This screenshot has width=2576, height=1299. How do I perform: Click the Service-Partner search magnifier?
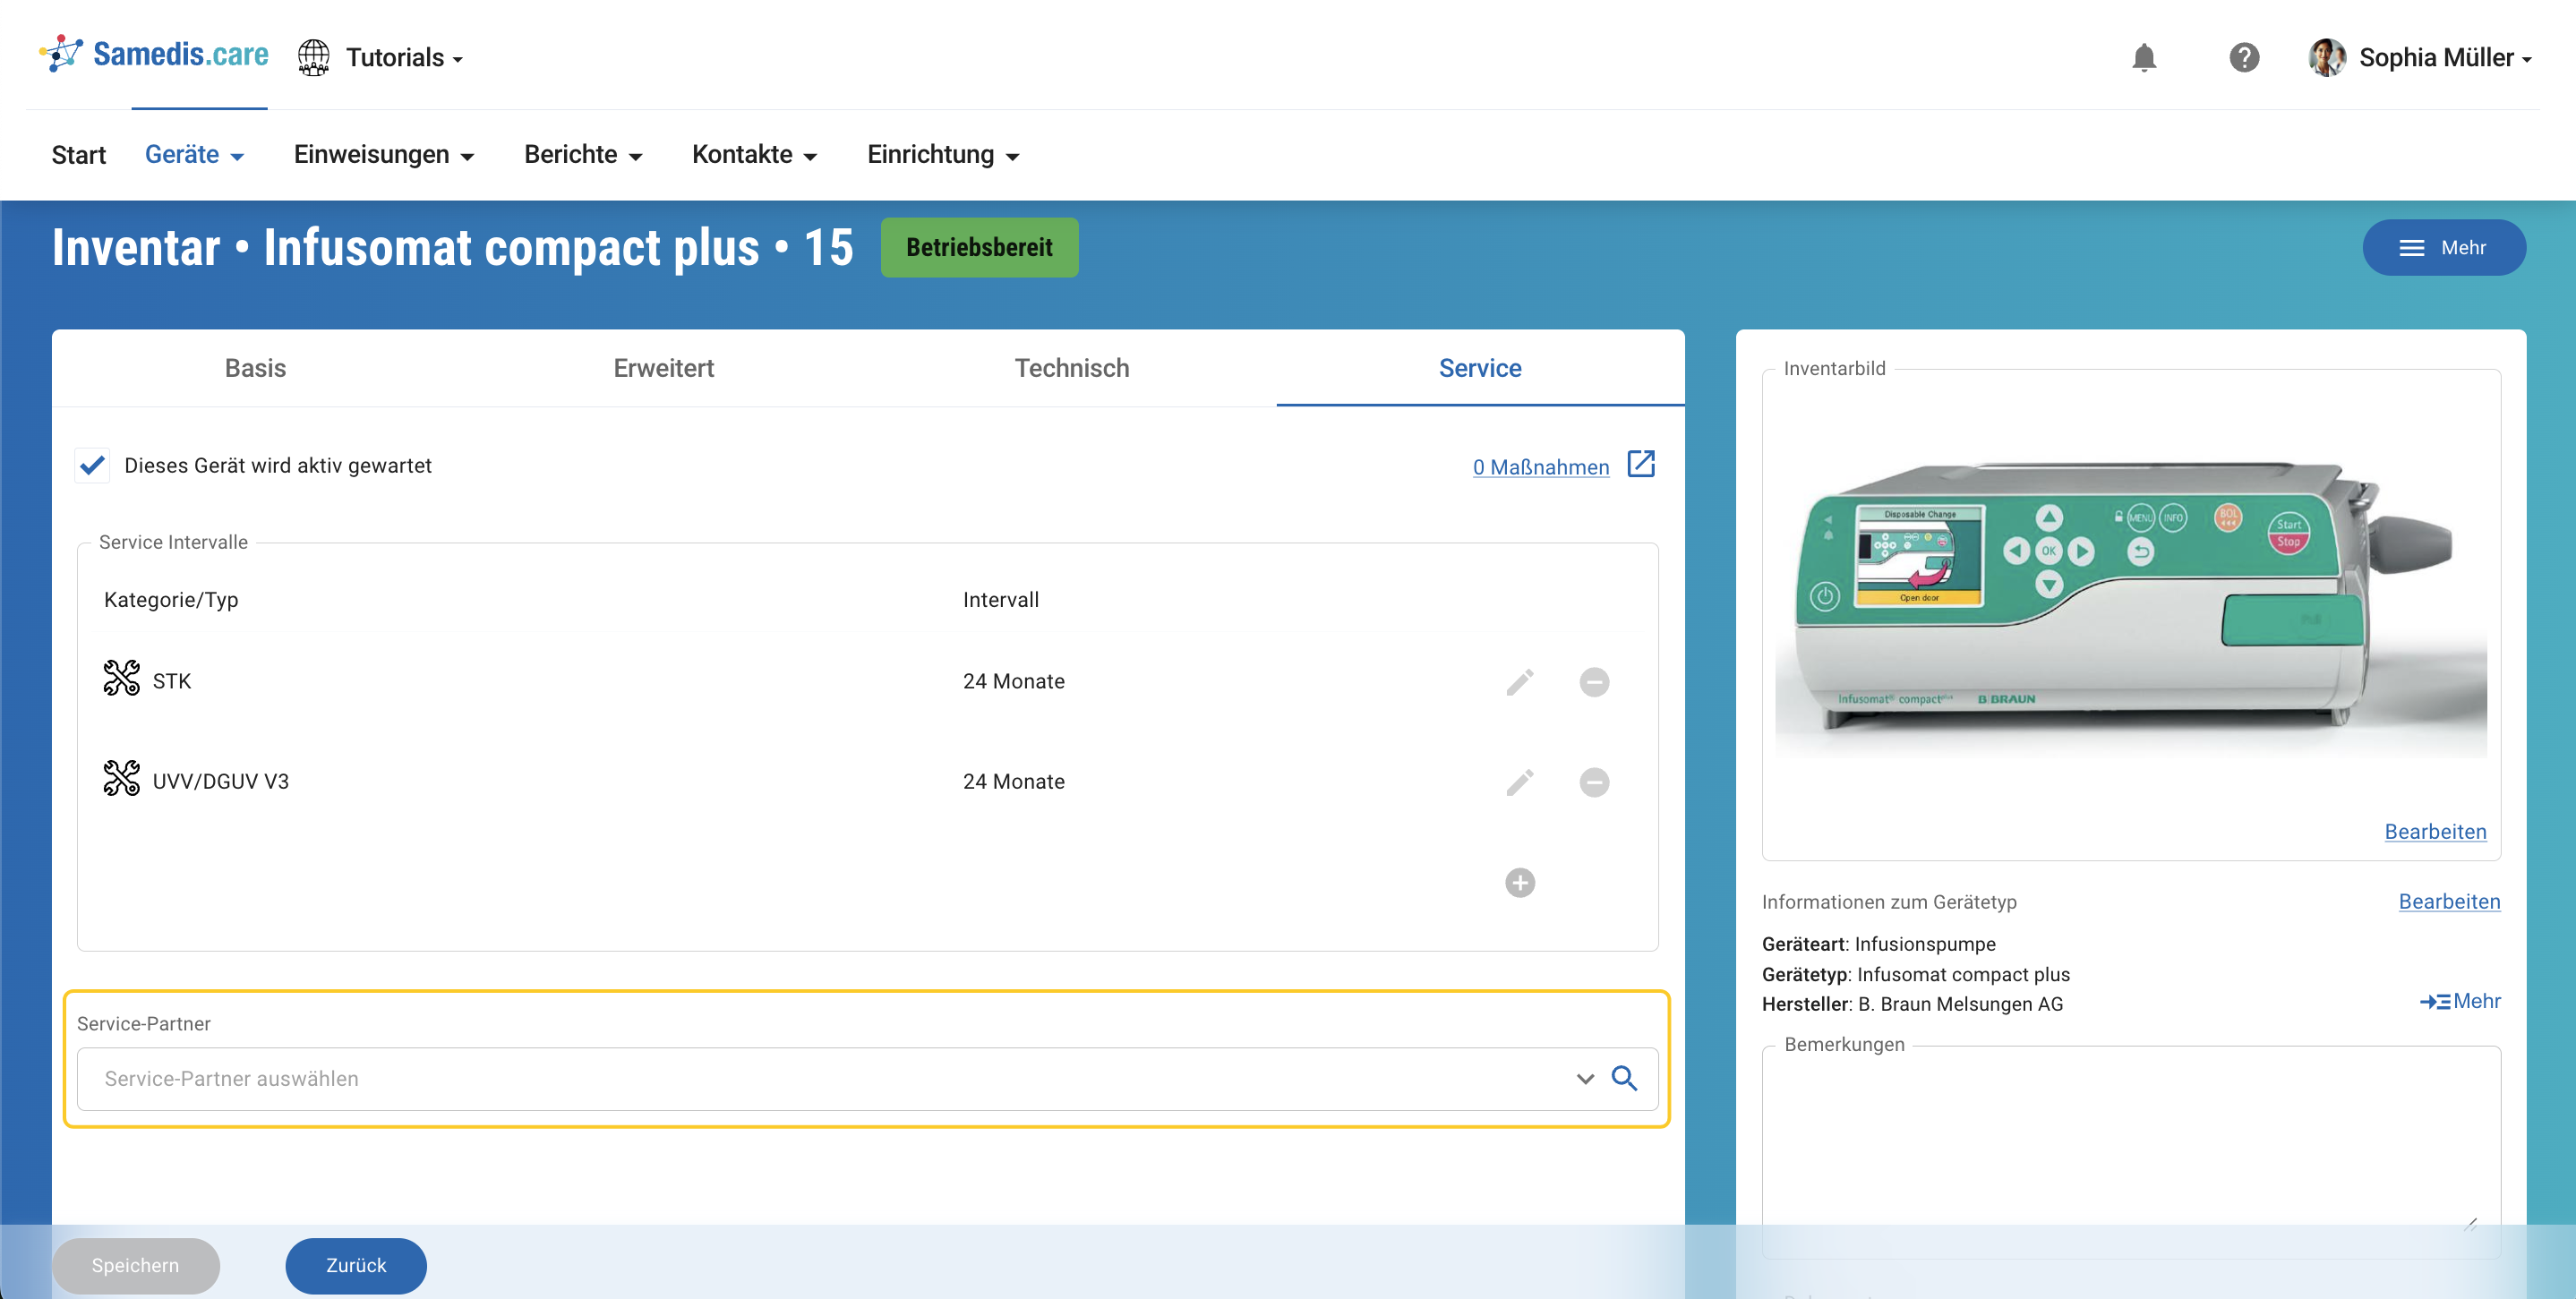[x=1624, y=1078]
